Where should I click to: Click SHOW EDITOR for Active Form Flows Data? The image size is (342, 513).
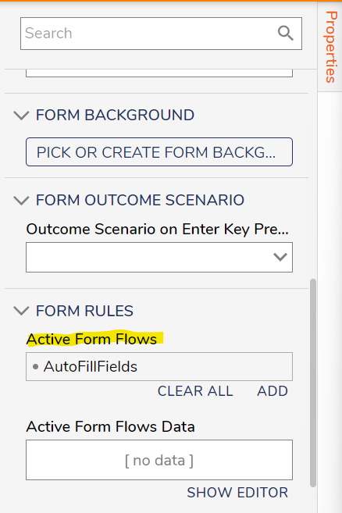(237, 493)
